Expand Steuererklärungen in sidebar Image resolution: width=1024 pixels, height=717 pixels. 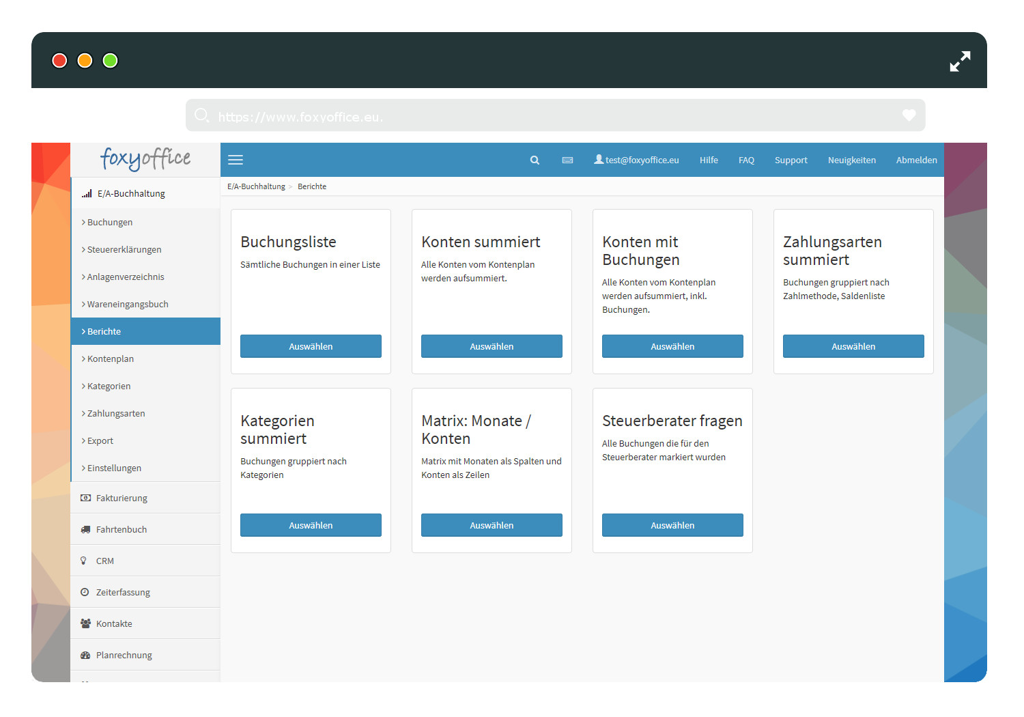[124, 249]
